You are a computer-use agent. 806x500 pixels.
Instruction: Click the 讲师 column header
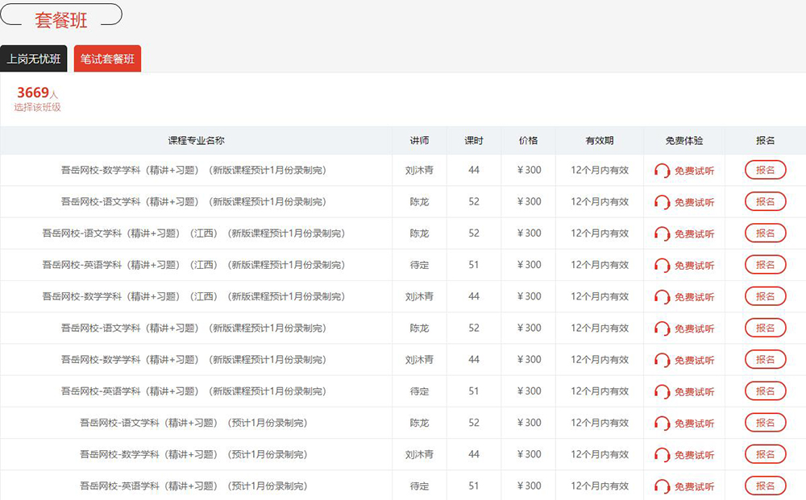pos(419,141)
